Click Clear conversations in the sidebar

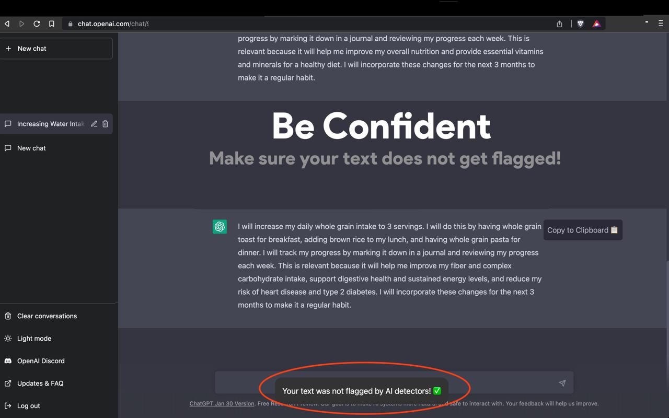pos(47,316)
